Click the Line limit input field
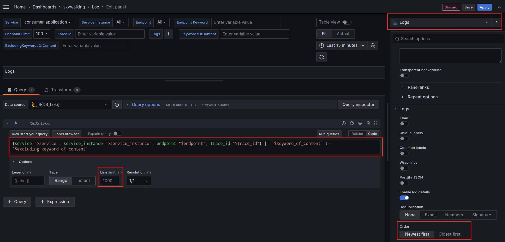505x242 pixels. 109,181
